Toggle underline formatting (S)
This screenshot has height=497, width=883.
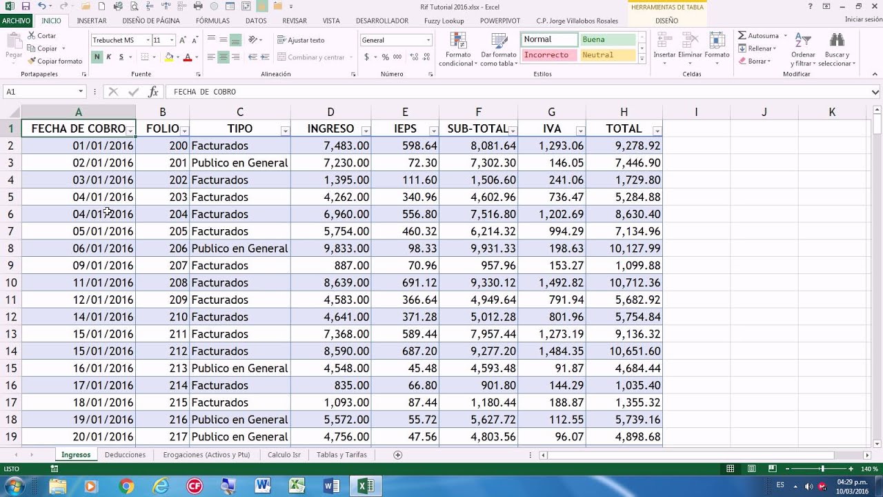coord(121,57)
